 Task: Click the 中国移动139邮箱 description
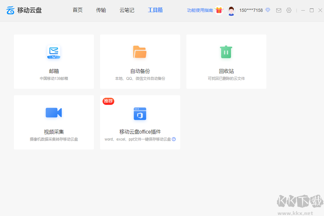pos(54,78)
